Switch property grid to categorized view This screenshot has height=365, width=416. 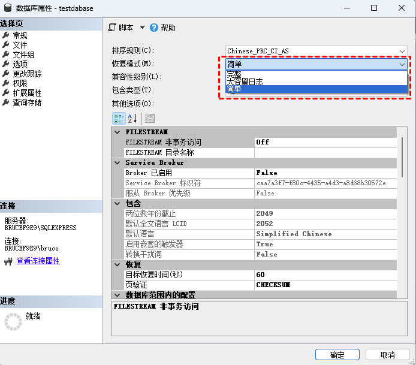tap(119, 118)
